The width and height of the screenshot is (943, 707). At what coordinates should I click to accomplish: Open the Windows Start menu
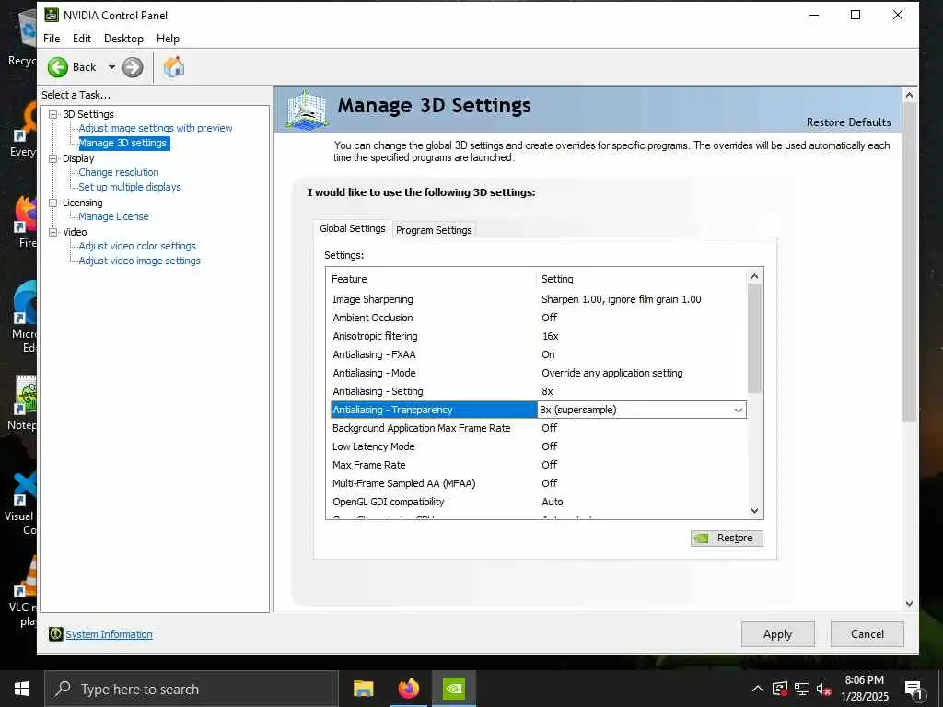point(22,689)
